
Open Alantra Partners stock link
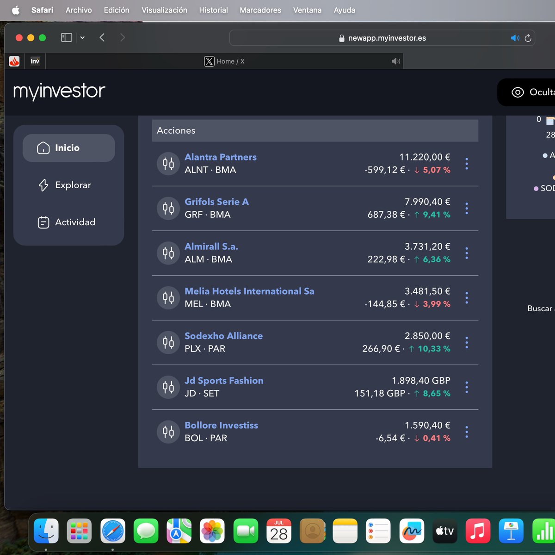tap(221, 157)
